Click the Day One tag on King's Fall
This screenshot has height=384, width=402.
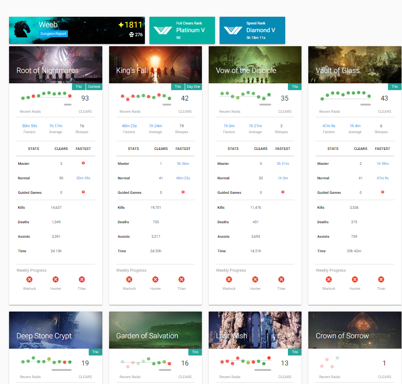click(x=194, y=86)
